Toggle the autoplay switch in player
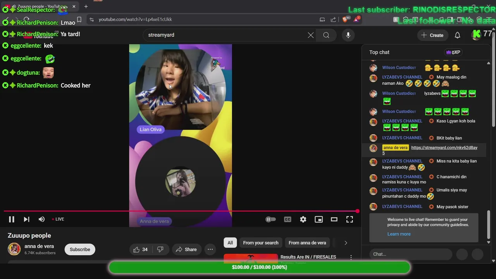496x279 pixels. (270, 219)
